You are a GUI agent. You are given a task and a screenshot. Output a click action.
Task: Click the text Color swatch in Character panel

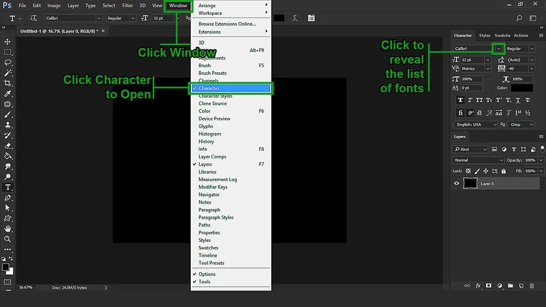pos(521,88)
